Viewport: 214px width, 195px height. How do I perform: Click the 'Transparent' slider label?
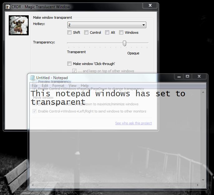click(76, 52)
